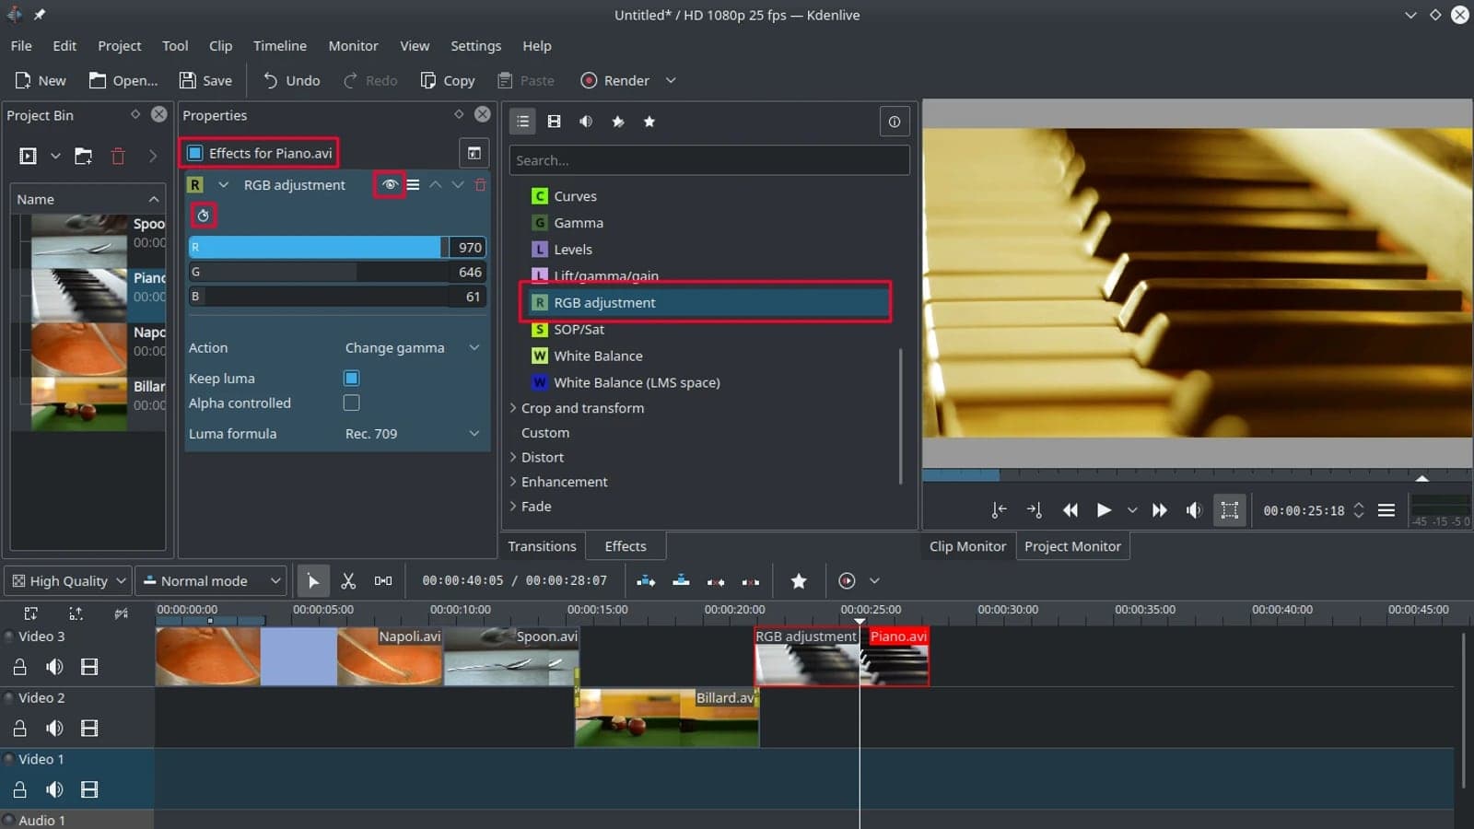Viewport: 1474px width, 829px height.
Task: Hide video of Video 1 track
Action: [x=89, y=790]
